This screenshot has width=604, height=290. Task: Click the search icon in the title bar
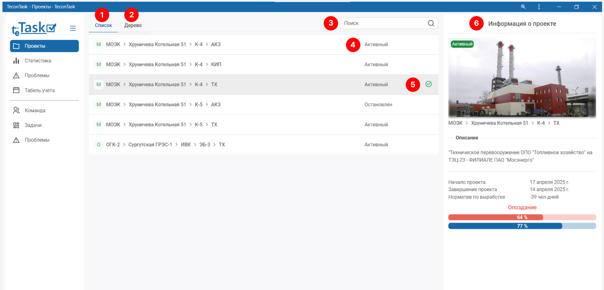523,7
